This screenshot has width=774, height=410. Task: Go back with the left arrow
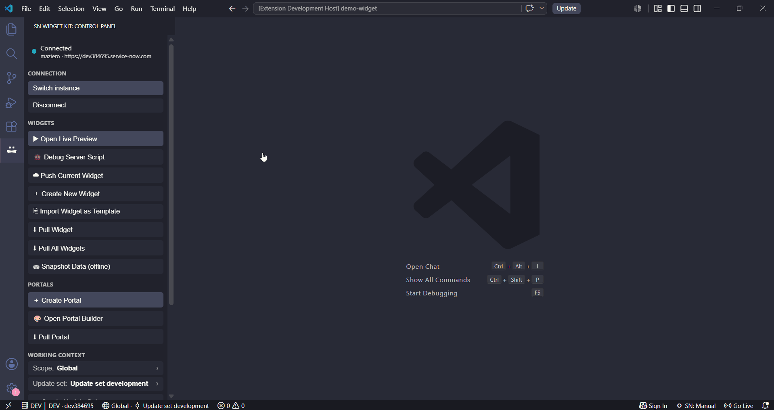click(232, 8)
